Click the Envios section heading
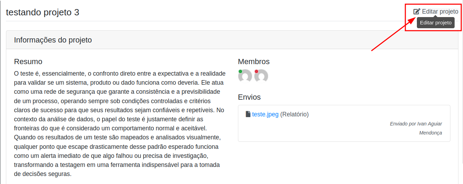Image resolution: width=463 pixels, height=184 pixels. tap(249, 97)
